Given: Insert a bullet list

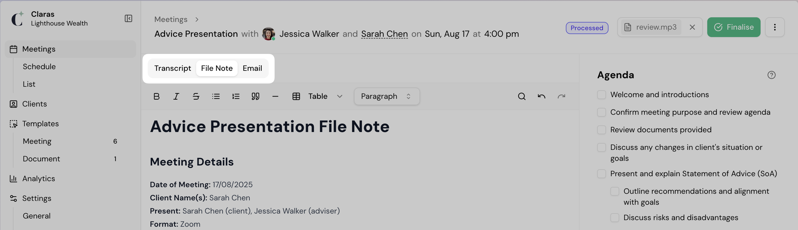Looking at the screenshot, I should [216, 96].
